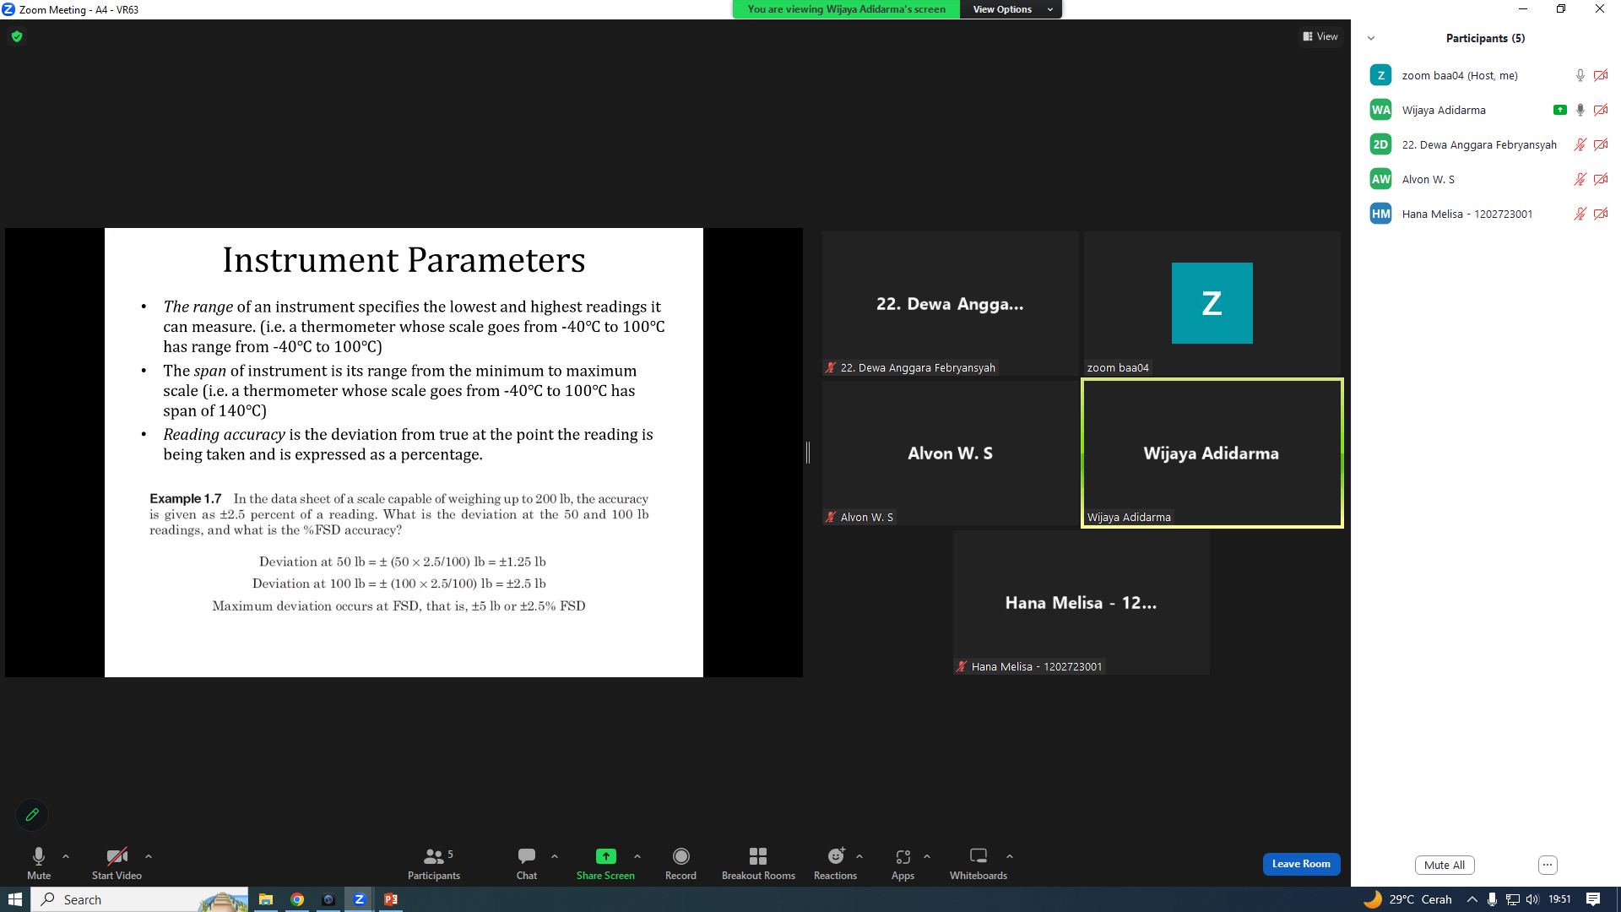Expand the arrow next to Reactions
The image size is (1621, 912).
(x=859, y=856)
